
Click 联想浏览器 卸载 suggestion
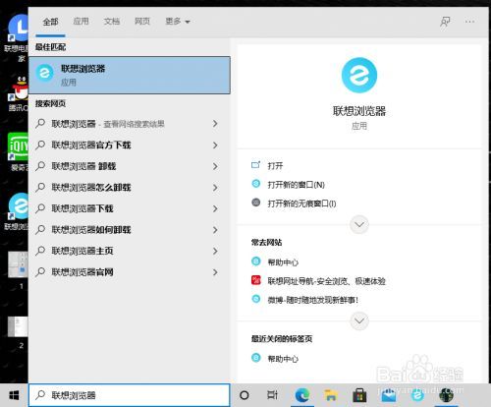tap(130, 166)
